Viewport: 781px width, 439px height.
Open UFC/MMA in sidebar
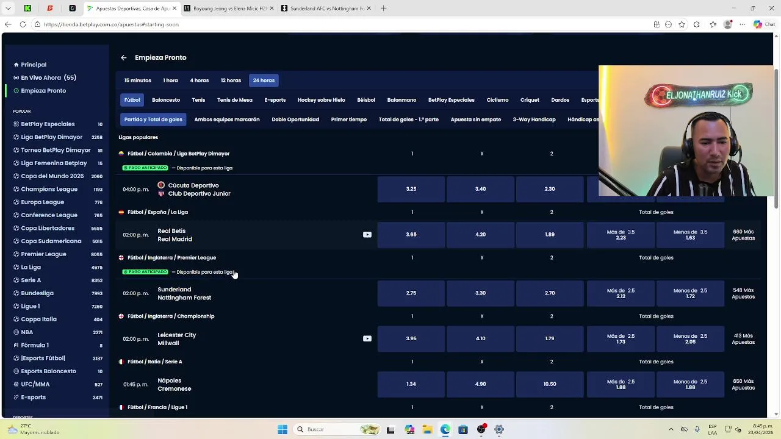point(35,384)
